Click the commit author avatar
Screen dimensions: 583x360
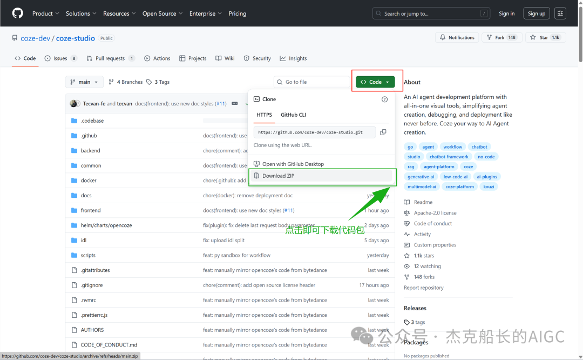(74, 103)
